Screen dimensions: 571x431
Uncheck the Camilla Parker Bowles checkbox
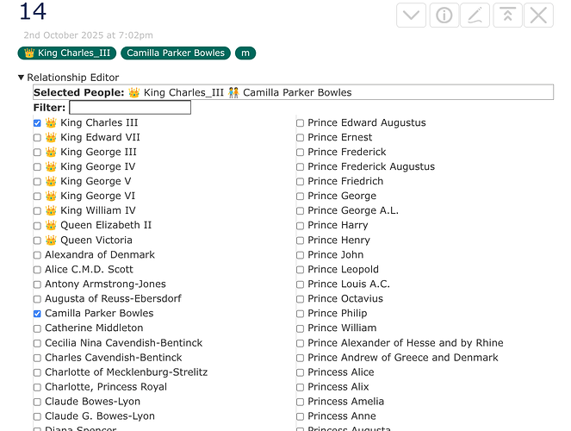click(x=37, y=314)
